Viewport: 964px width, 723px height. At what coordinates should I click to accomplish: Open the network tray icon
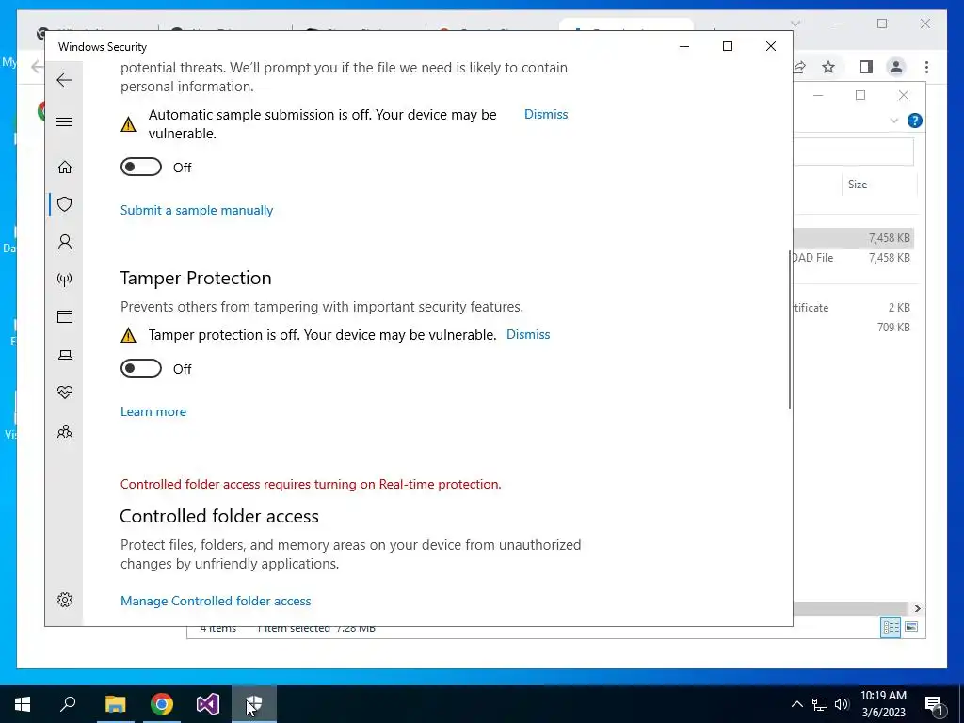pyautogui.click(x=820, y=704)
